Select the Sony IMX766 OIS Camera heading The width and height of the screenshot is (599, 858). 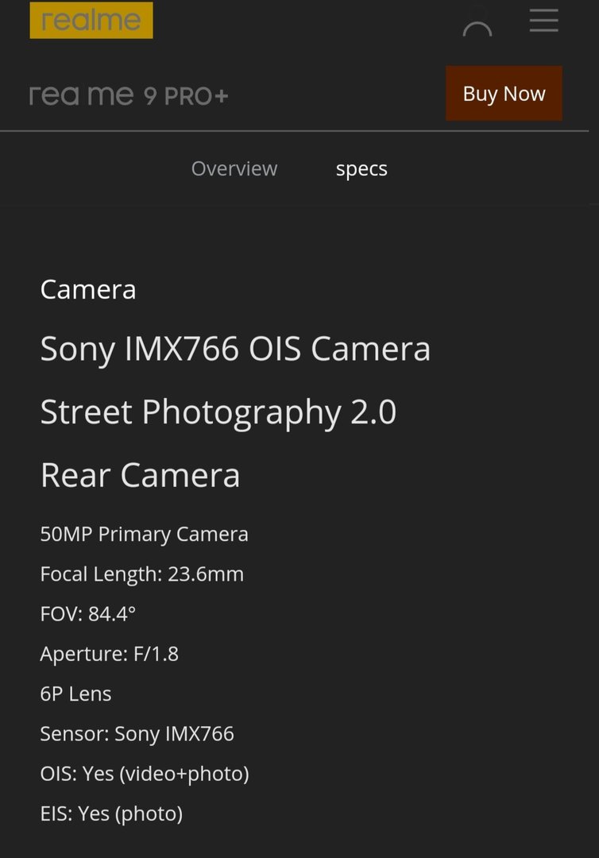coord(235,350)
